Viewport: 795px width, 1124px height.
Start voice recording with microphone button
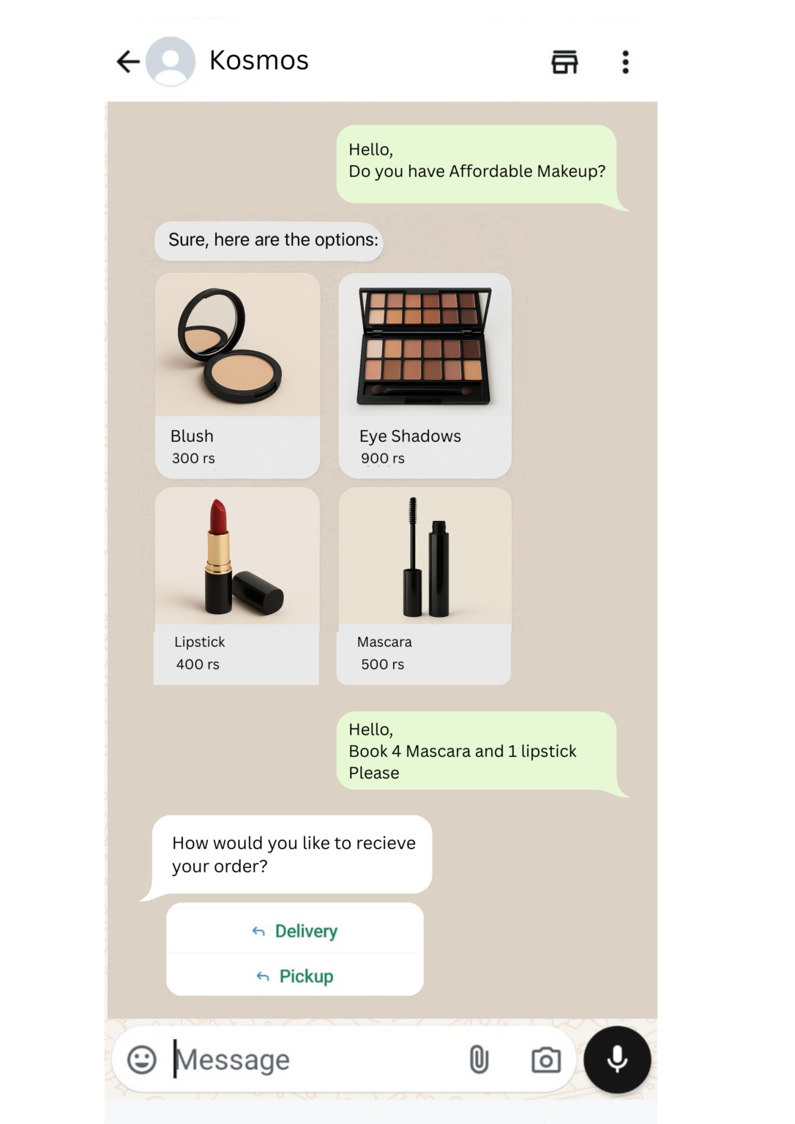pyautogui.click(x=617, y=1060)
